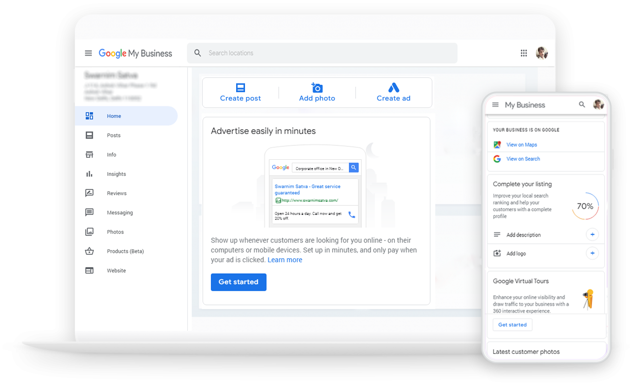Click the swarnimsatva.com URL in ad preview
The image size is (631, 384).
(x=310, y=201)
